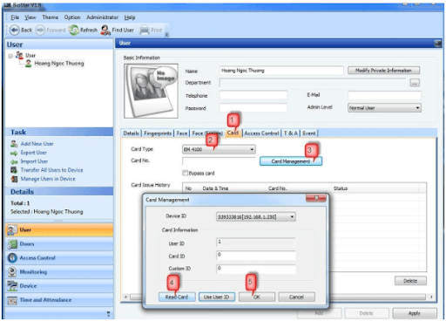Click Modify Private Information button
The width and height of the screenshot is (446, 321).
[383, 71]
